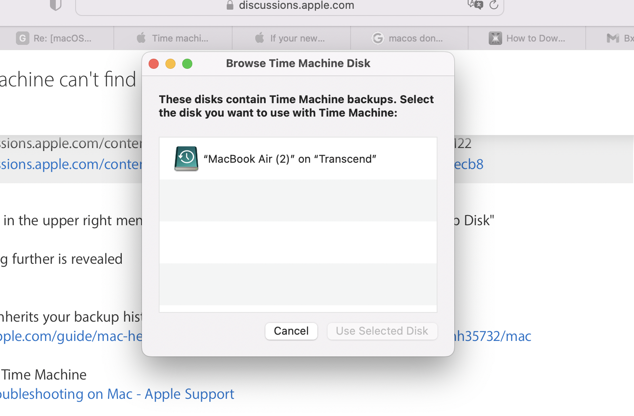634x416 pixels.
Task: Open the blue discussions.apple.com link behind the dialog
Action: point(71,164)
